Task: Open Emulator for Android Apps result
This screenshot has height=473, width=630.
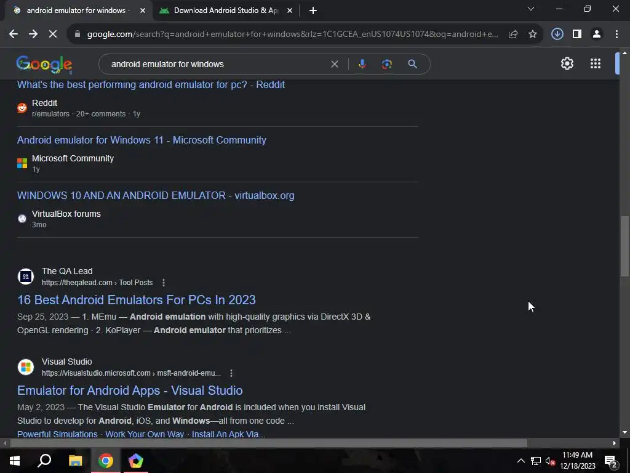Action: 130,390
